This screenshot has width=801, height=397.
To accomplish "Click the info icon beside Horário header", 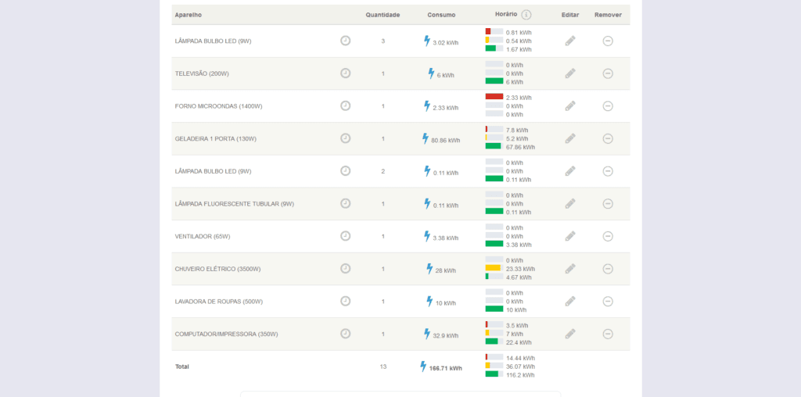I will pos(526,15).
